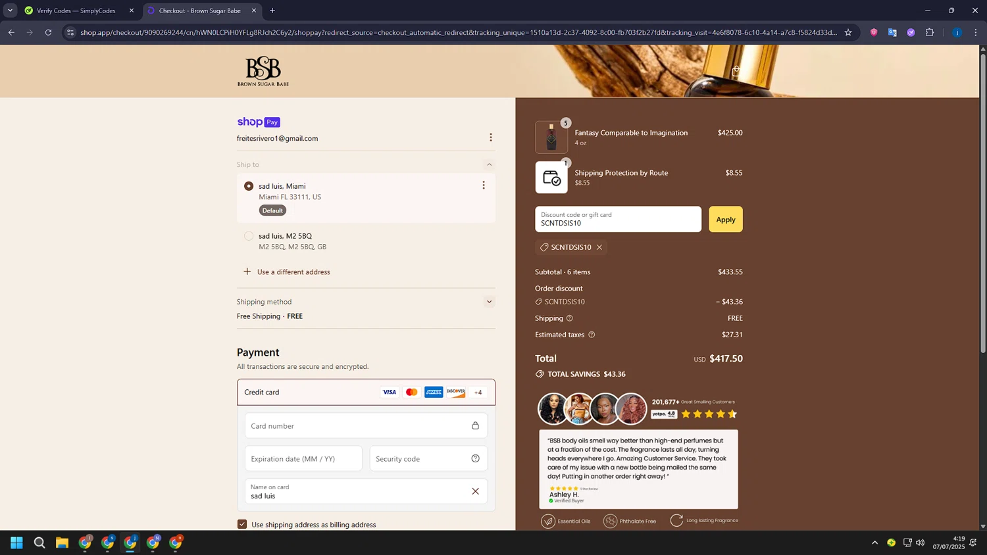Image resolution: width=987 pixels, height=555 pixels.
Task: Click the URL in the address bar
Action: [459, 32]
